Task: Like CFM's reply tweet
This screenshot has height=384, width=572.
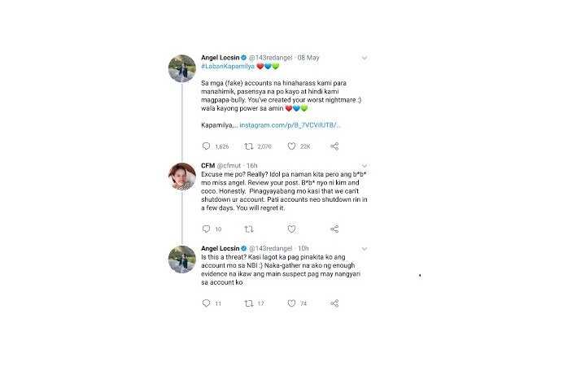Action: coord(291,229)
